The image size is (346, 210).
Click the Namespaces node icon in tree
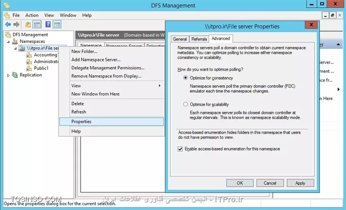pos(15,41)
